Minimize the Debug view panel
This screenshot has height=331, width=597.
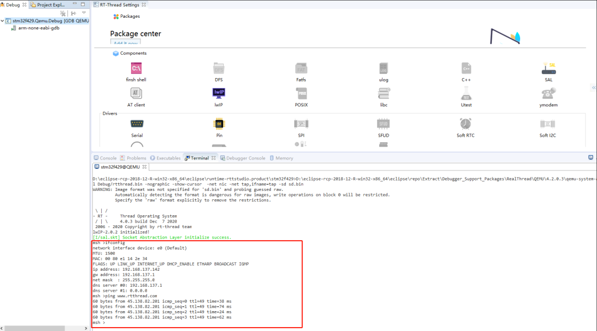[x=75, y=4]
